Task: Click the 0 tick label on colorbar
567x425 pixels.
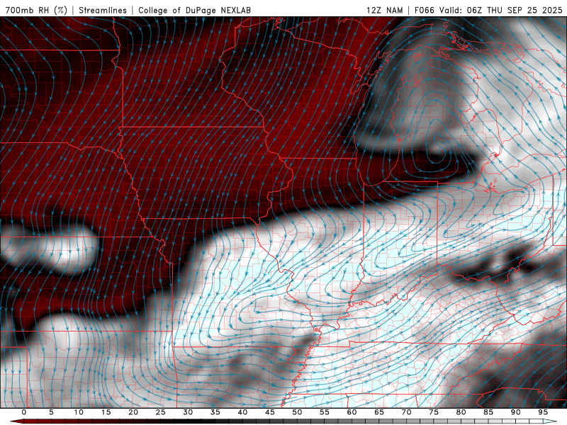Action: 24,412
